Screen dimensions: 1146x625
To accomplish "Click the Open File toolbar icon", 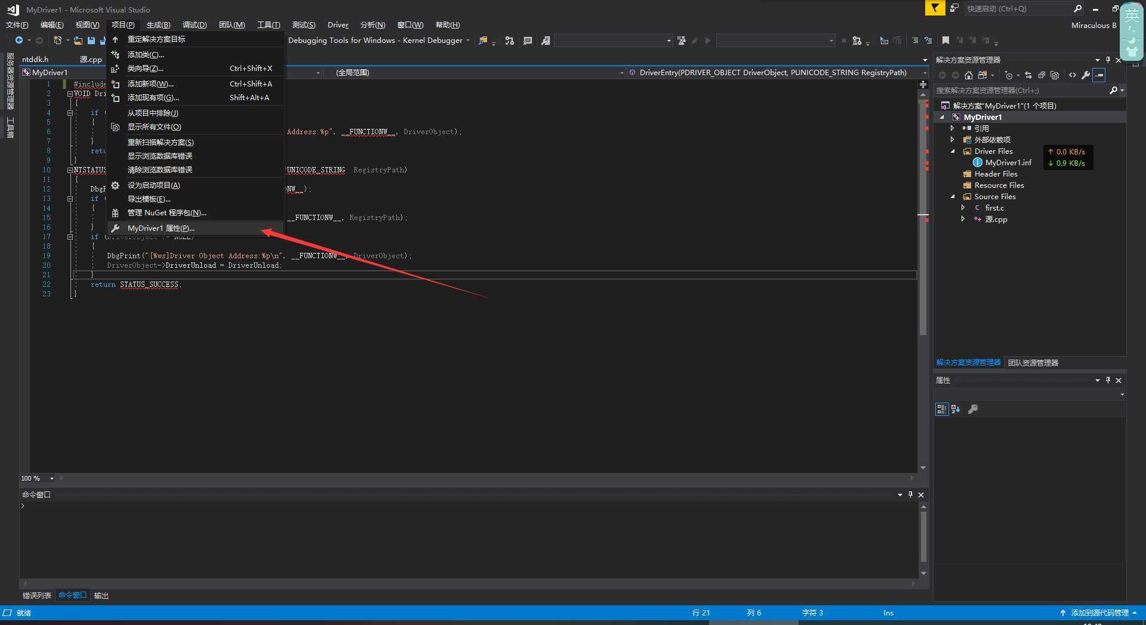I will point(78,41).
